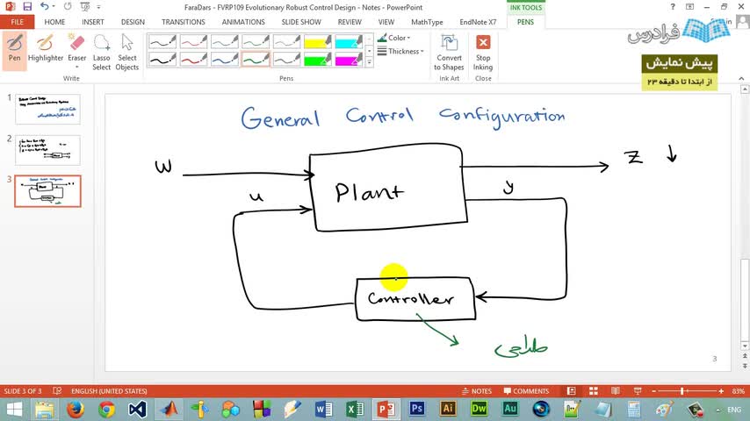Screen dimensions: 750x421
Task: Choose the thick red pen preset
Action: [193, 60]
